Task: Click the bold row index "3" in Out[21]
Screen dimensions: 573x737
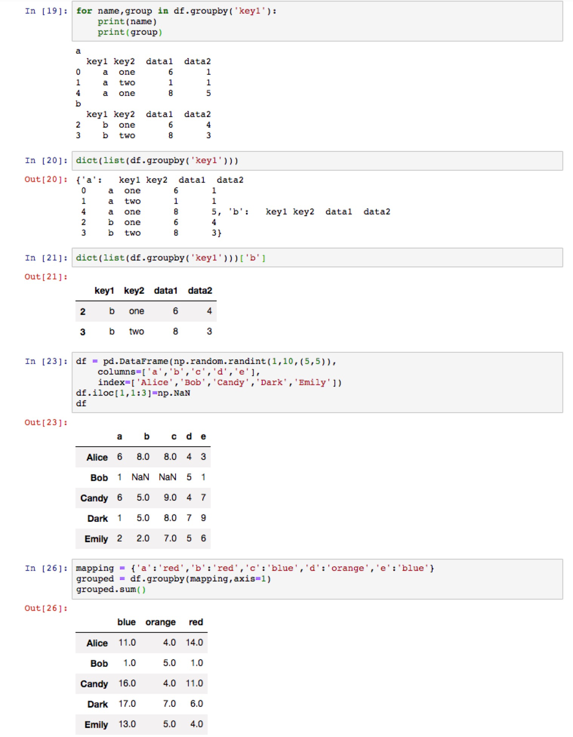Action: pos(83,332)
